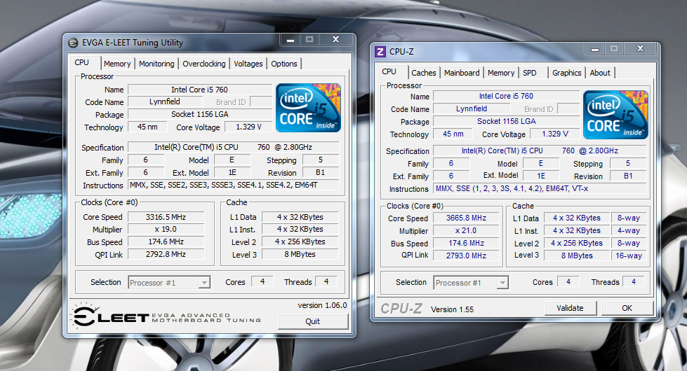Close the EVGA E-LEET window
The height and width of the screenshot is (371, 687).
tap(335, 41)
